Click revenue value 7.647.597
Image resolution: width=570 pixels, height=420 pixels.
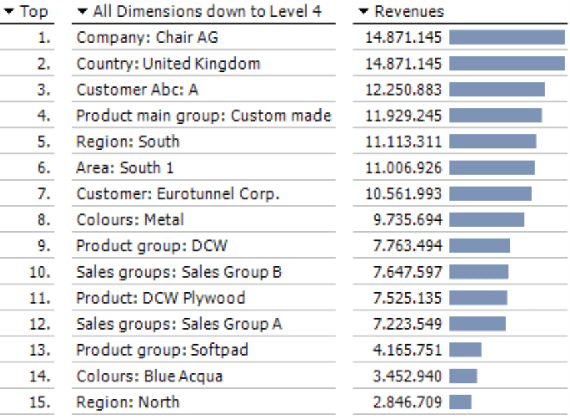407,272
